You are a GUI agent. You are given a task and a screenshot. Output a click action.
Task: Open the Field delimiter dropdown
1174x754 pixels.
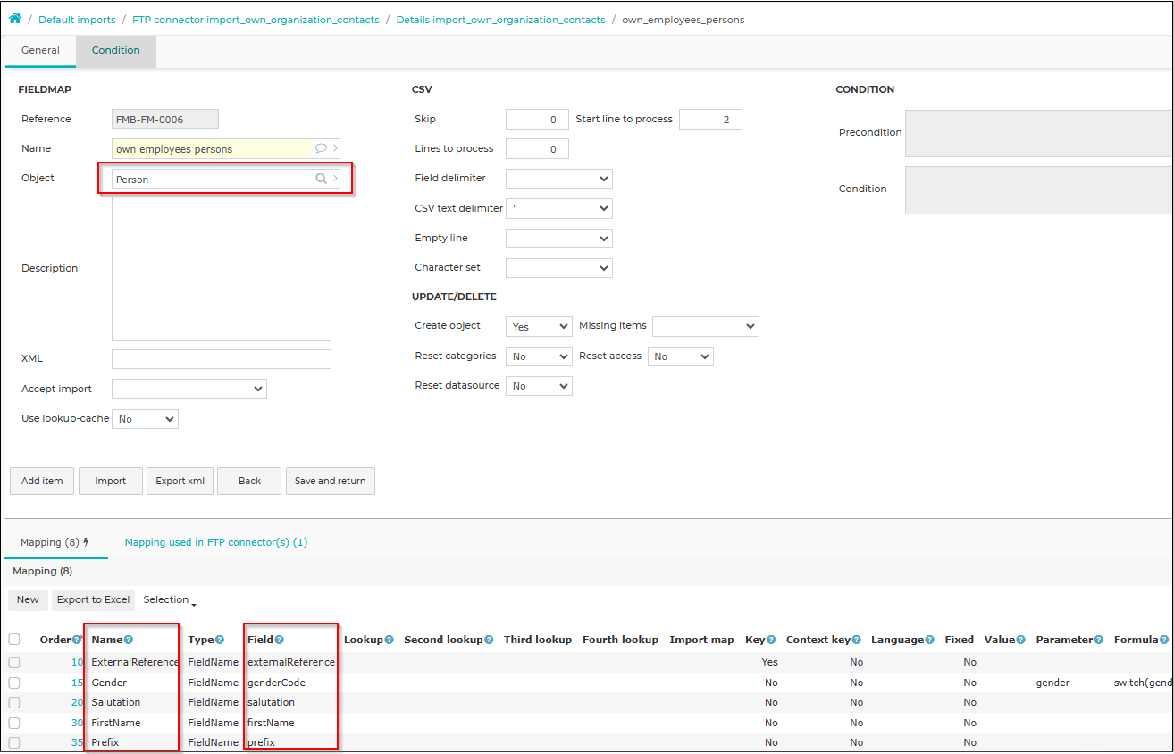coord(559,179)
